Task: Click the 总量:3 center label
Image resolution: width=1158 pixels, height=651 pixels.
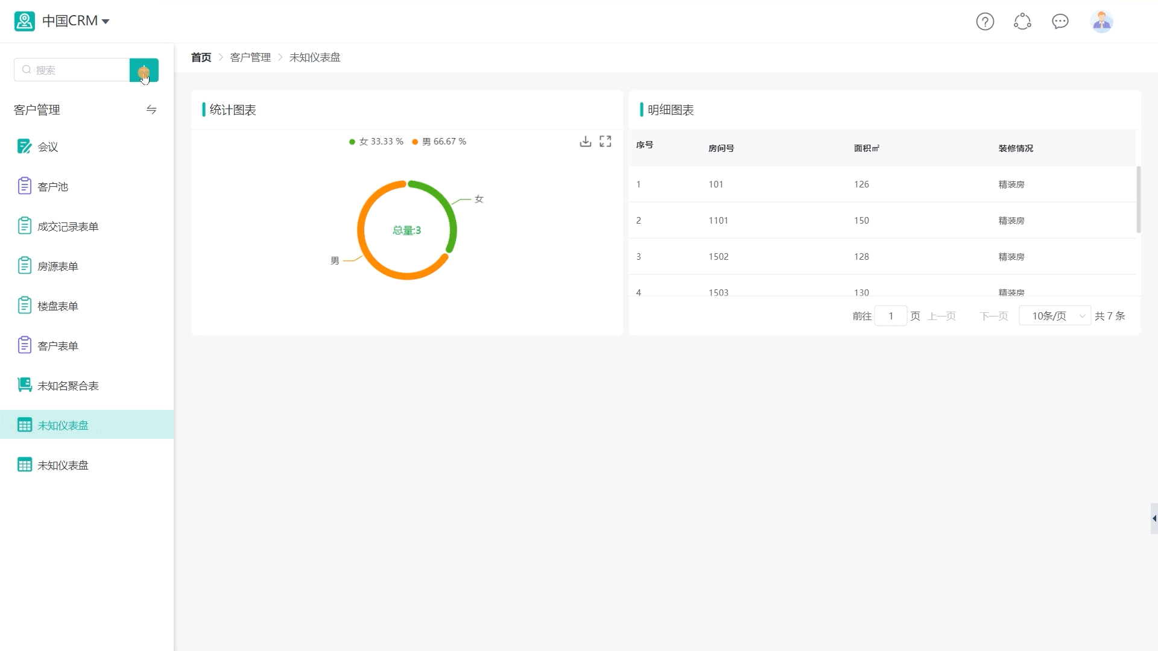Action: pyautogui.click(x=407, y=230)
